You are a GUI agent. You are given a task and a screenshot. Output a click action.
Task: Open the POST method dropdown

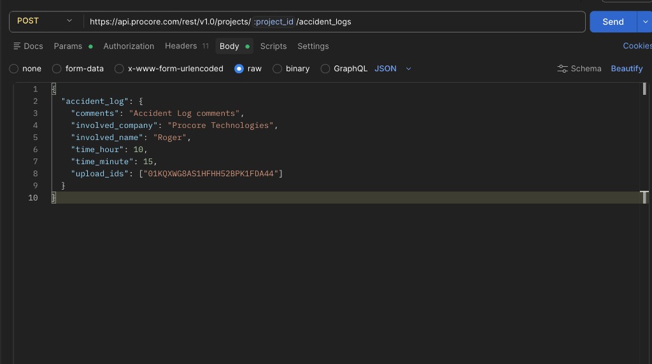click(x=45, y=21)
